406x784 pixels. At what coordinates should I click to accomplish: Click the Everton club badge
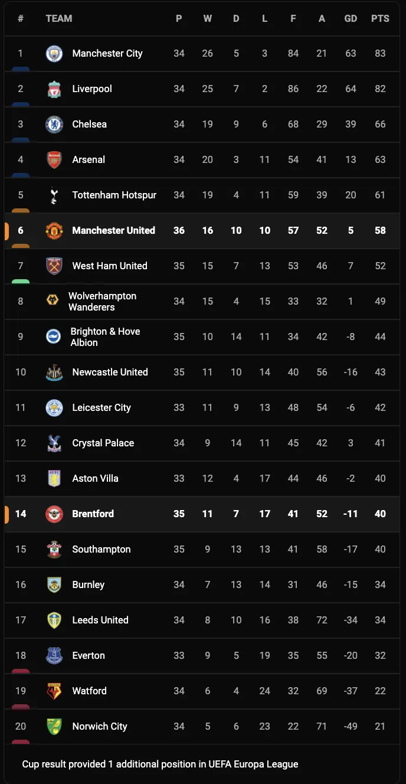(54, 656)
